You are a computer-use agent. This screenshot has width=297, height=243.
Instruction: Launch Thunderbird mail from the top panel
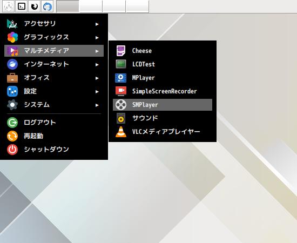tap(47, 6)
